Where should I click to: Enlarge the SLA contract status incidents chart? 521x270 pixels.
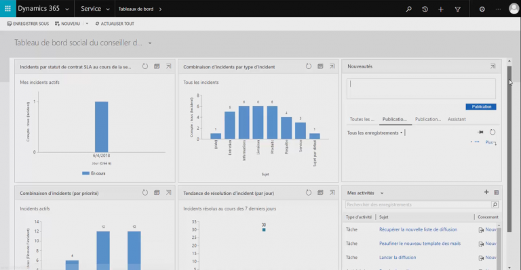pos(168,66)
